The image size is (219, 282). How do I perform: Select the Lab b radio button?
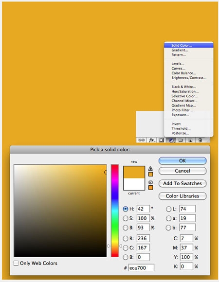168,228
